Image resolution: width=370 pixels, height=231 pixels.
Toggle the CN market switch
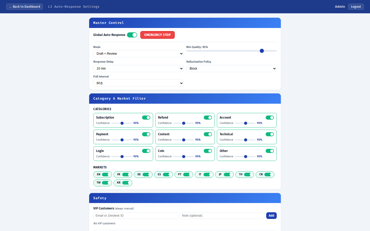(x=268, y=175)
